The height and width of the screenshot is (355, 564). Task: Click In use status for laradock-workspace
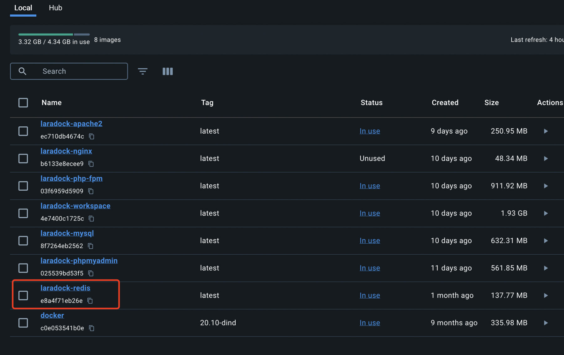click(370, 213)
